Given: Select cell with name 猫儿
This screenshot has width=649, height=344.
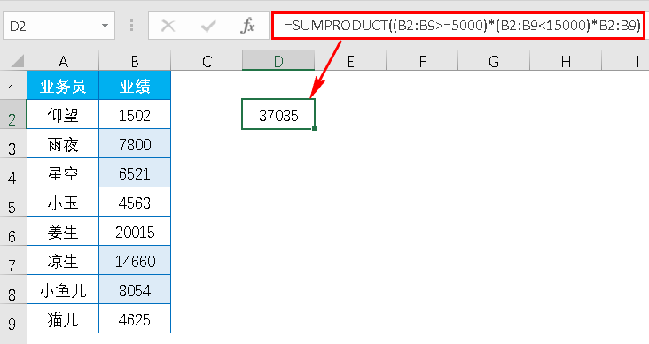Looking at the screenshot, I should 63,319.
